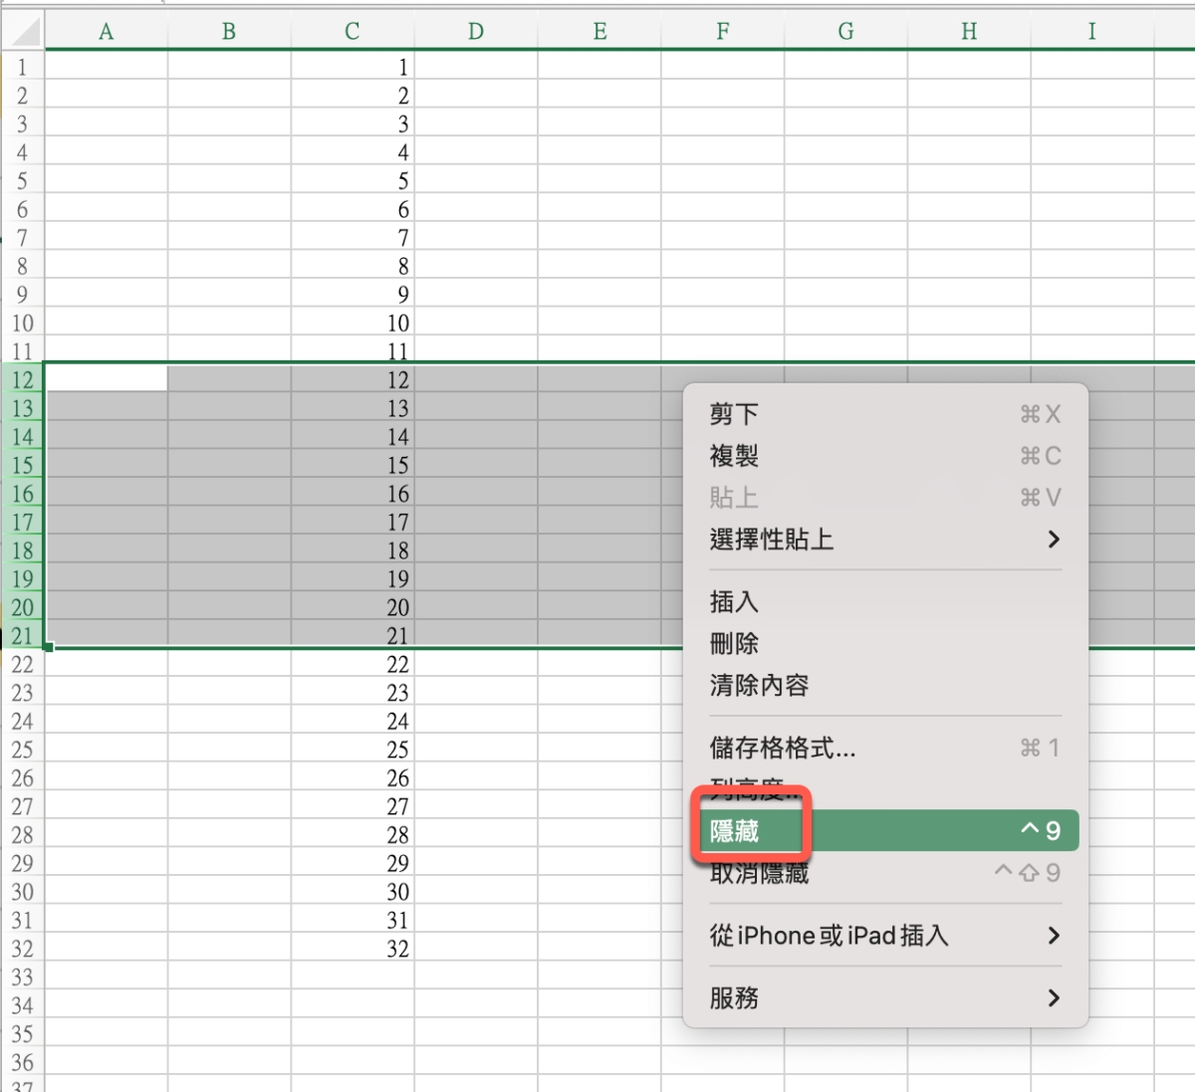Select column A header
1195x1092 pixels.
pos(107,32)
